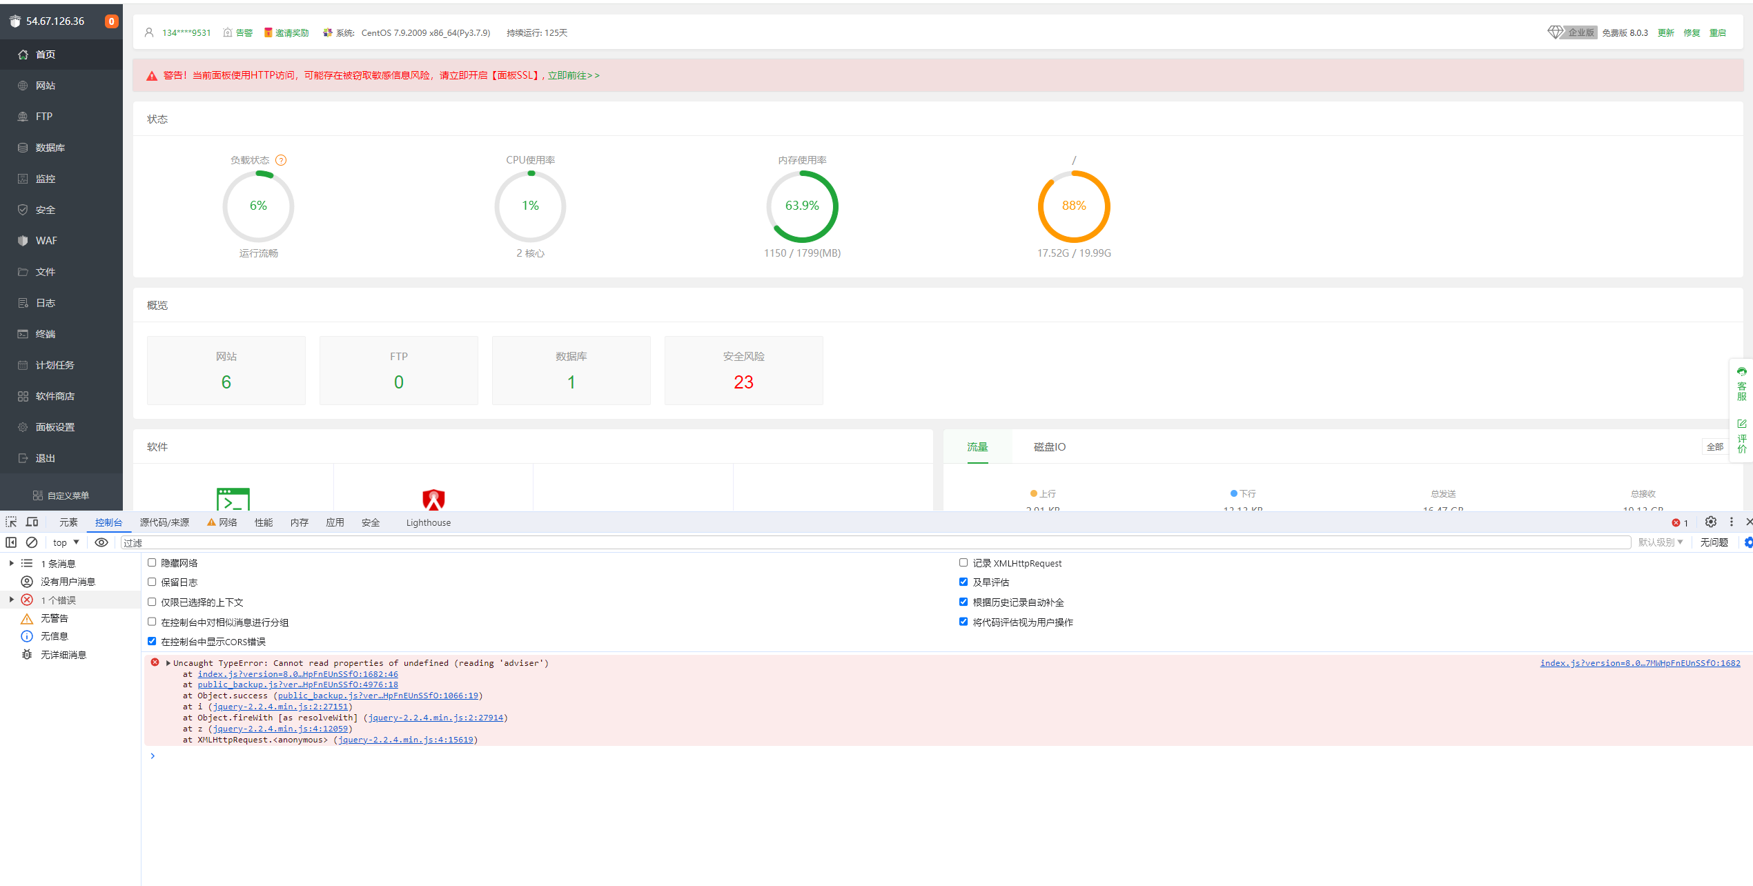Switch to the 流量 traffic tab

977,446
